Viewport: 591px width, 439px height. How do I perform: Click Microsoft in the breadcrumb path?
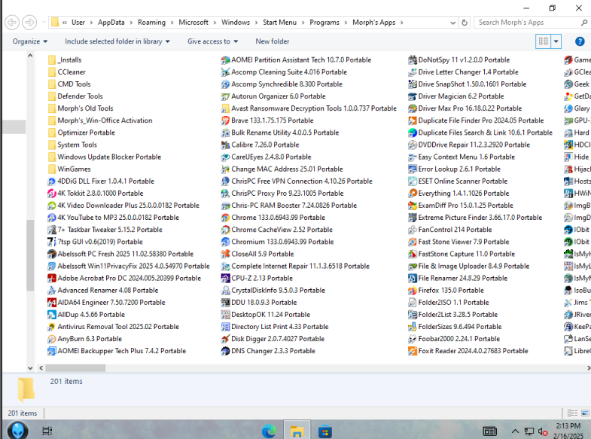click(193, 23)
